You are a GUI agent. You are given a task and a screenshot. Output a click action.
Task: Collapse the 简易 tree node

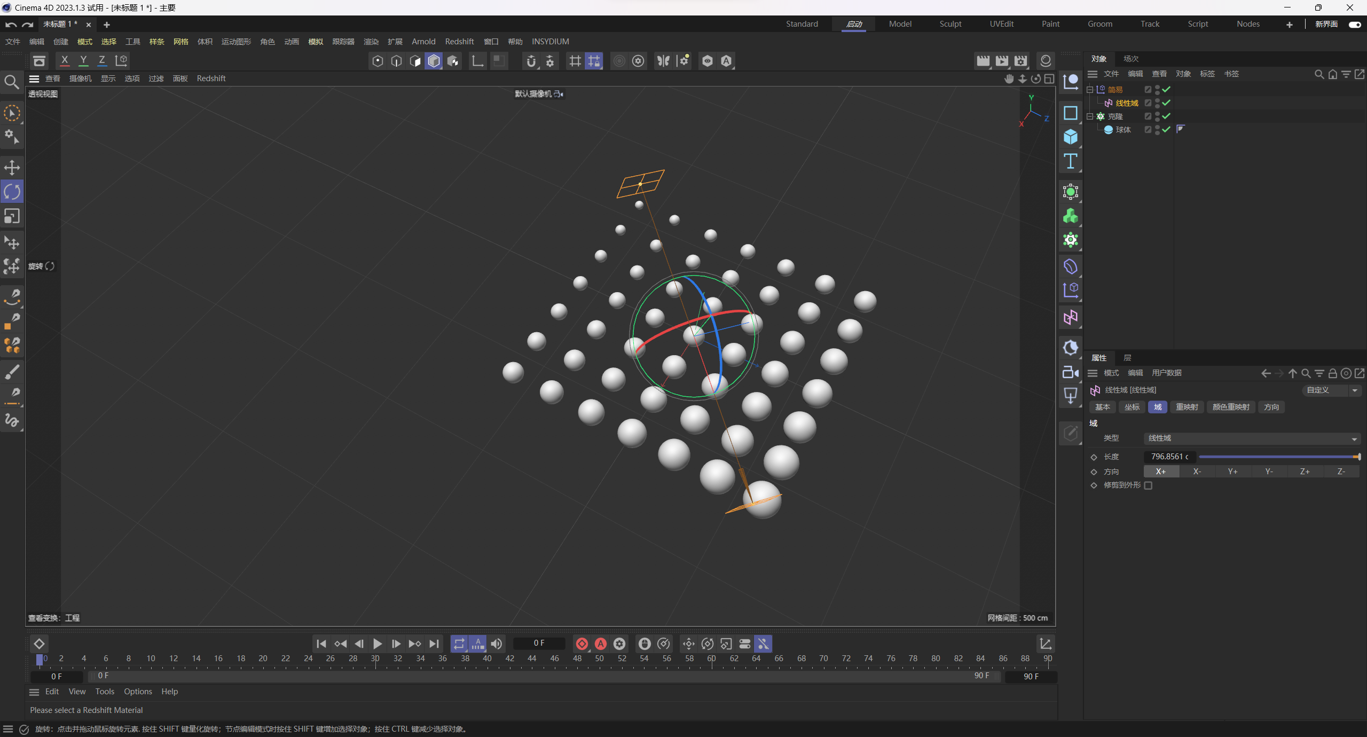coord(1090,89)
